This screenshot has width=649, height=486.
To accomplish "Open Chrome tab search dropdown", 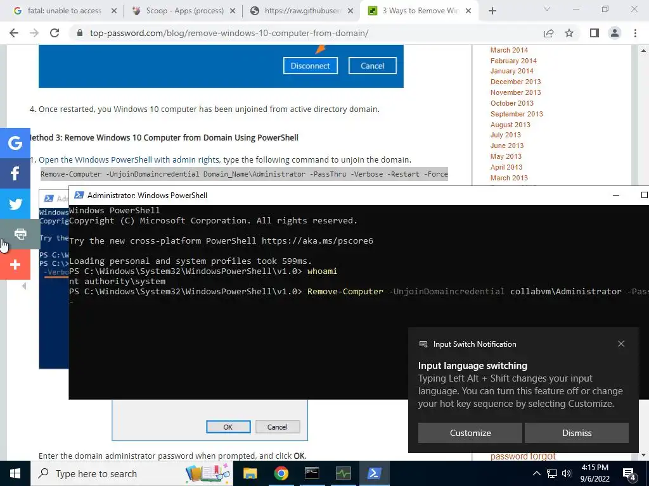I will [547, 9].
